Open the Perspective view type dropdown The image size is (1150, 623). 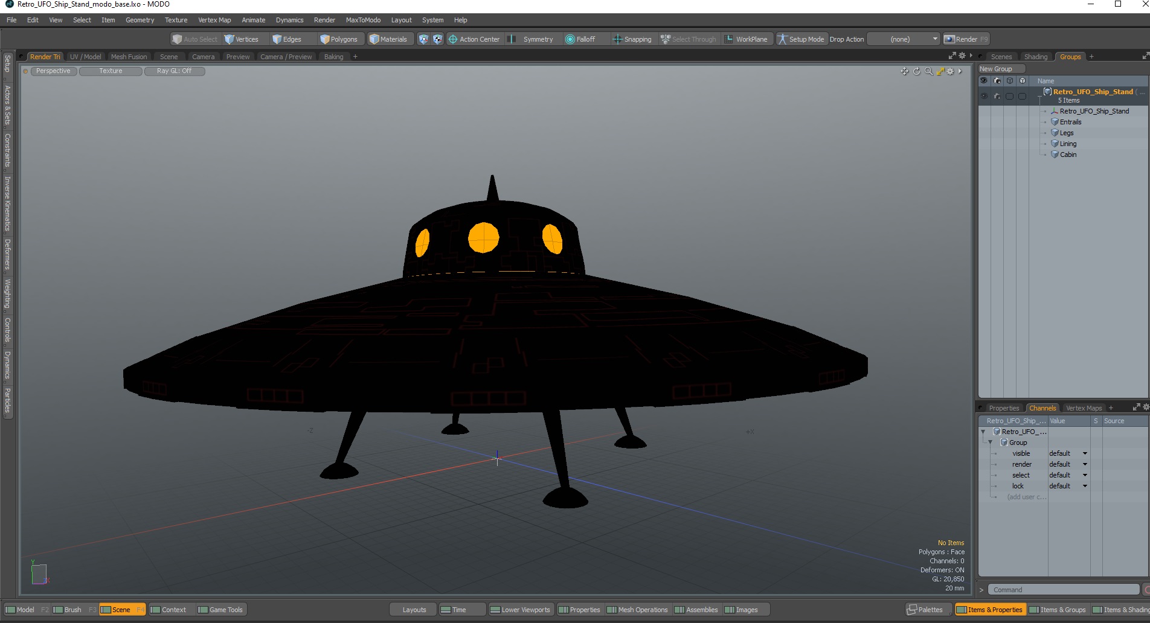pos(53,71)
